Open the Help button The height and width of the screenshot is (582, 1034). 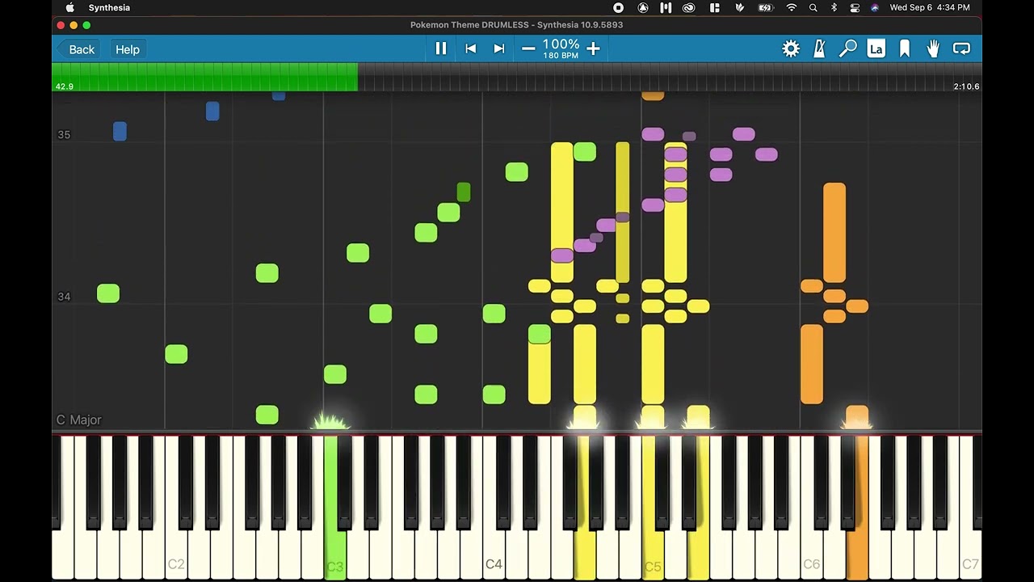click(x=128, y=49)
